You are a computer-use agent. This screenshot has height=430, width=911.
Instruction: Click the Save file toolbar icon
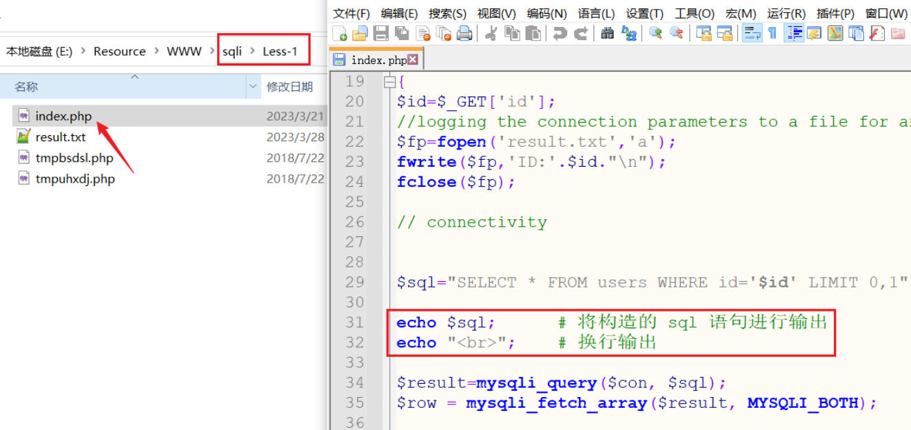381,33
